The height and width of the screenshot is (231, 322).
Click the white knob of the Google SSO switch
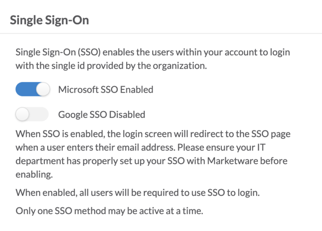[x=22, y=114]
